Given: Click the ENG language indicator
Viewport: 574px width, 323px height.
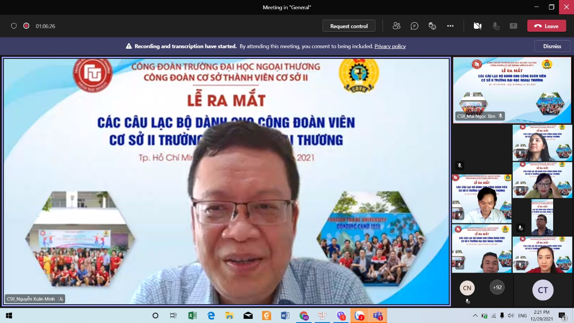Looking at the screenshot, I should pyautogui.click(x=522, y=315).
